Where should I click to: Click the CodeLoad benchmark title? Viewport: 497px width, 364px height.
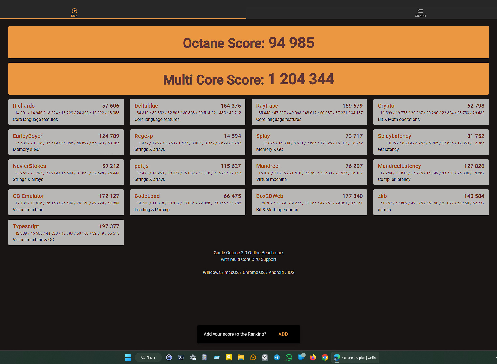[147, 196]
